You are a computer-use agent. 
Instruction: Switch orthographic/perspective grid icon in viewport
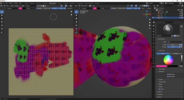click(x=150, y=28)
